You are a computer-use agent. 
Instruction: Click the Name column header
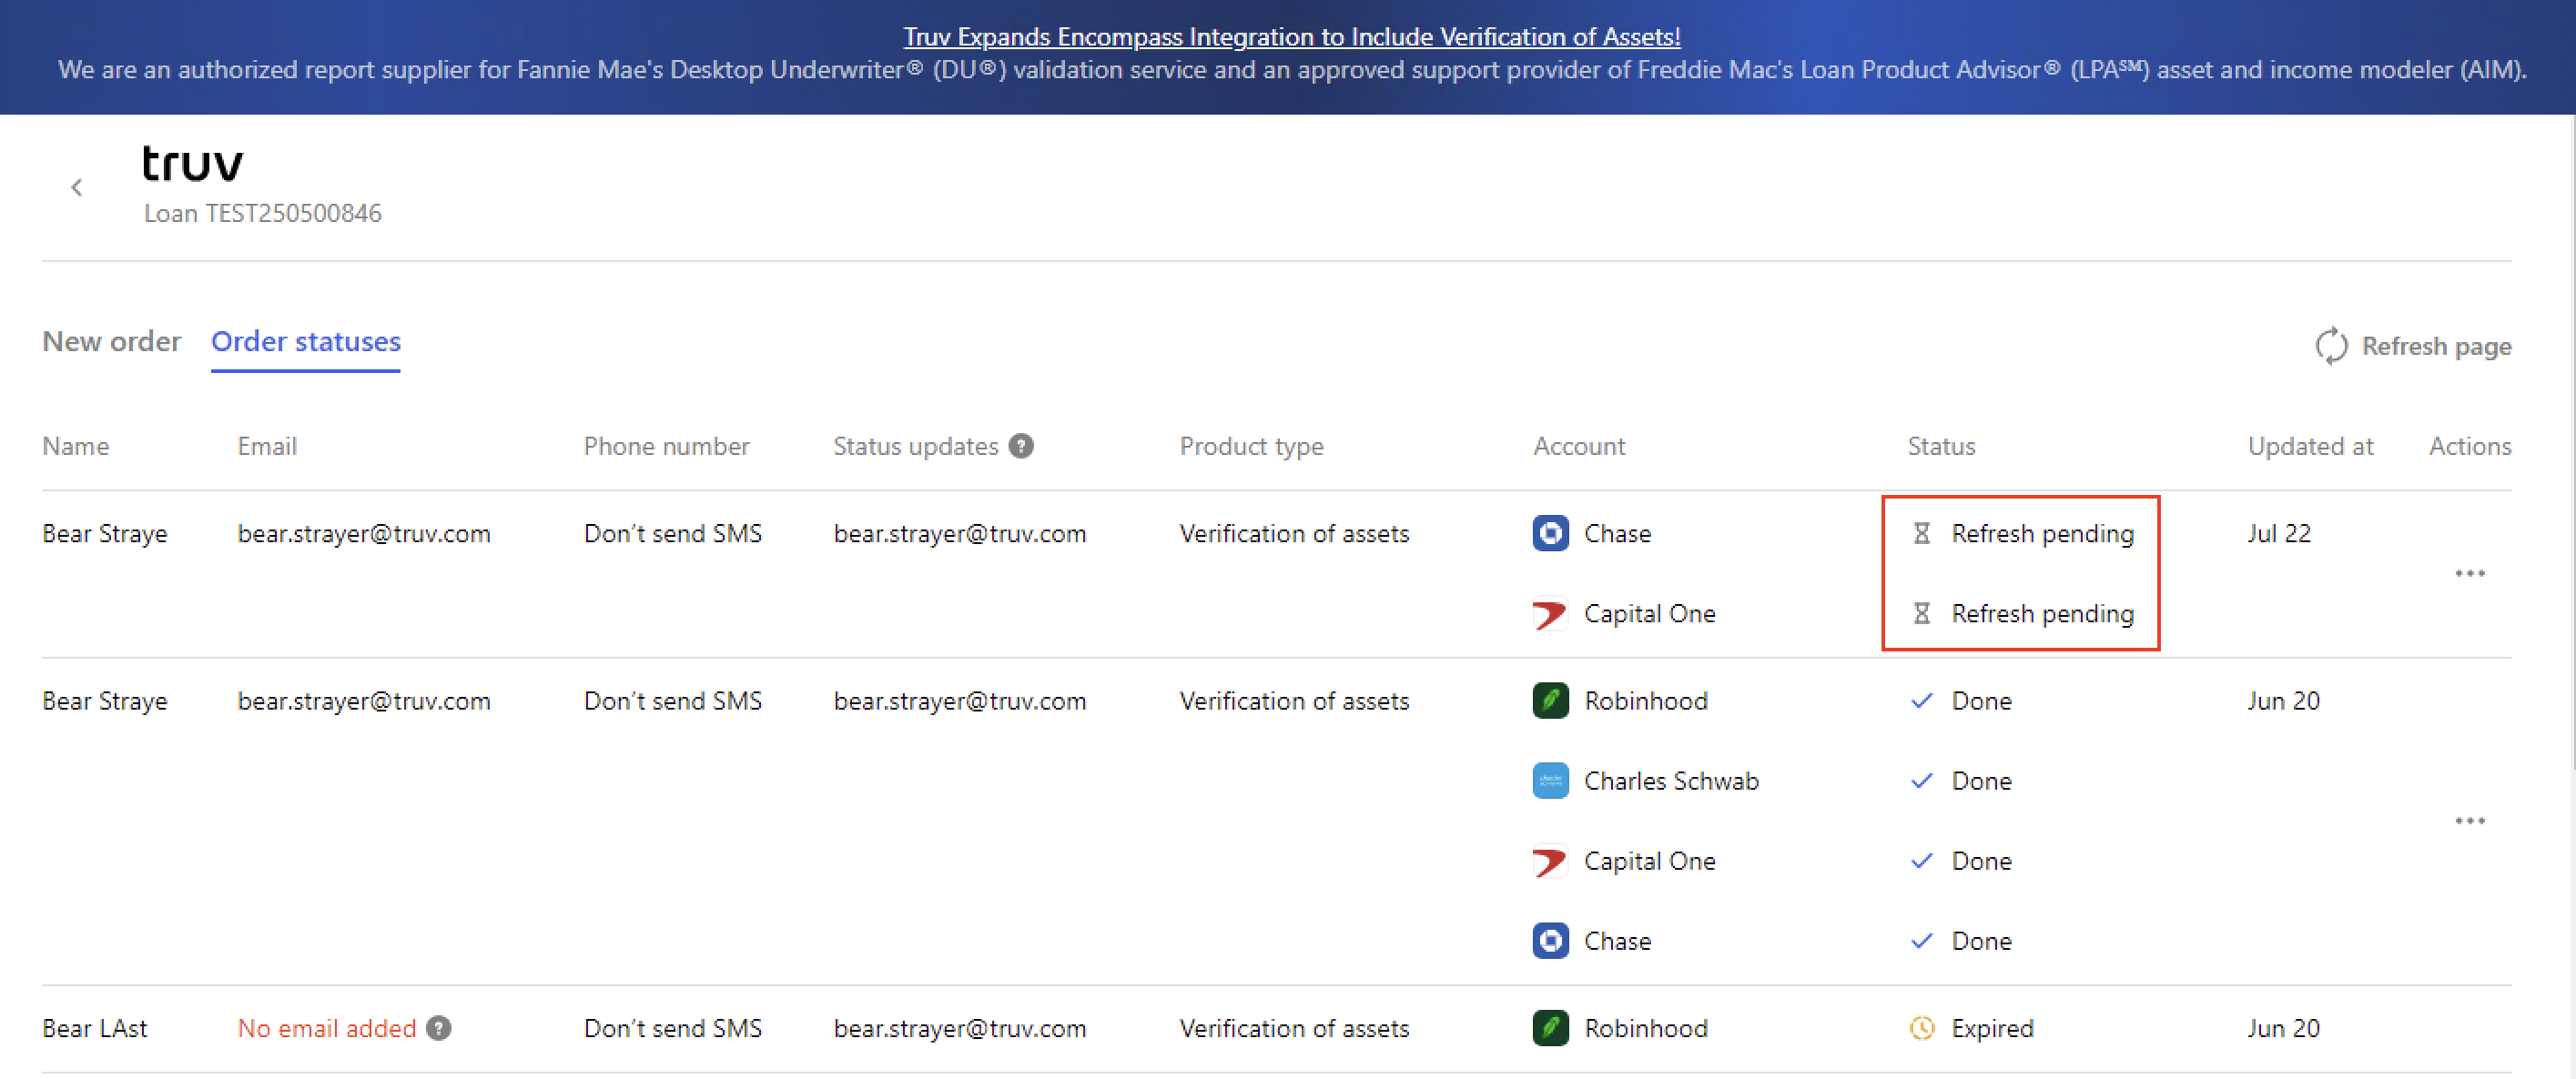76,447
